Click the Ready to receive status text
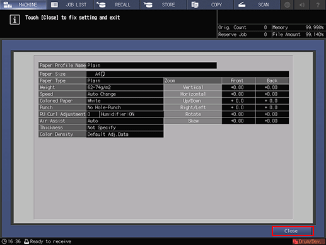 point(50,242)
